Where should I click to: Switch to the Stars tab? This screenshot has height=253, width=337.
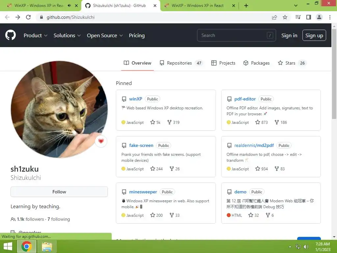click(292, 63)
